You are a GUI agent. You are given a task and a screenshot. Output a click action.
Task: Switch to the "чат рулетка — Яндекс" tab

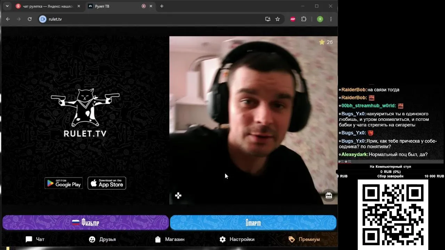pyautogui.click(x=48, y=6)
